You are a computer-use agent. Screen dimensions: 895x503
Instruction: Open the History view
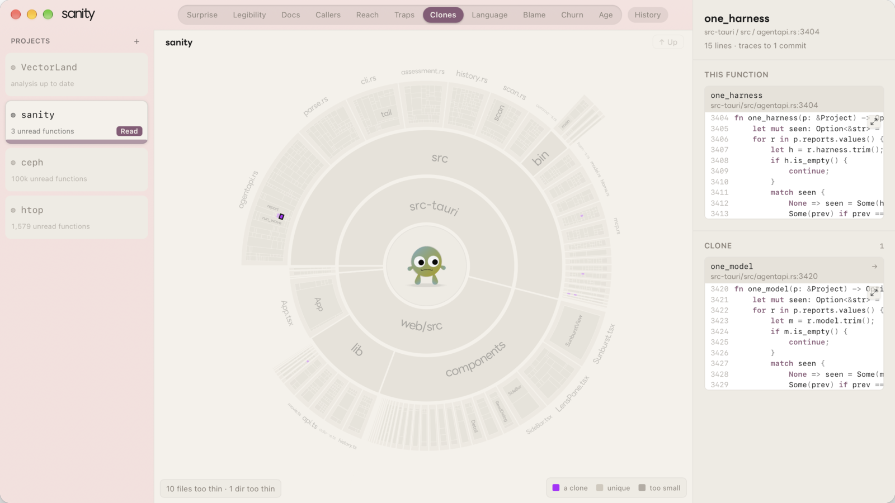647,15
